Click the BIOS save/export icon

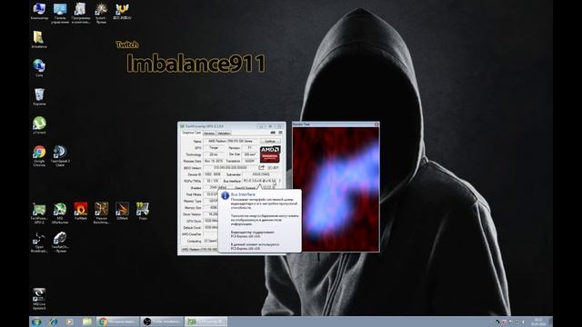tap(261, 167)
